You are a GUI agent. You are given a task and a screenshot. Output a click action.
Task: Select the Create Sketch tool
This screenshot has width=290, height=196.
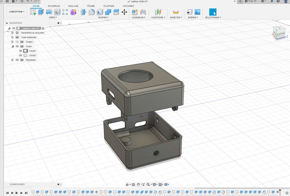tap(33, 12)
